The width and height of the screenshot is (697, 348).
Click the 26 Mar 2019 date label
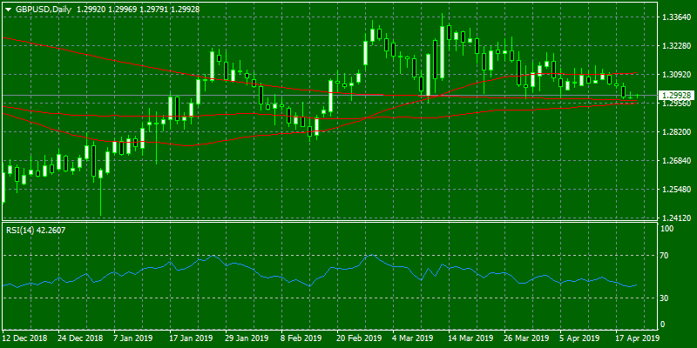525,338
